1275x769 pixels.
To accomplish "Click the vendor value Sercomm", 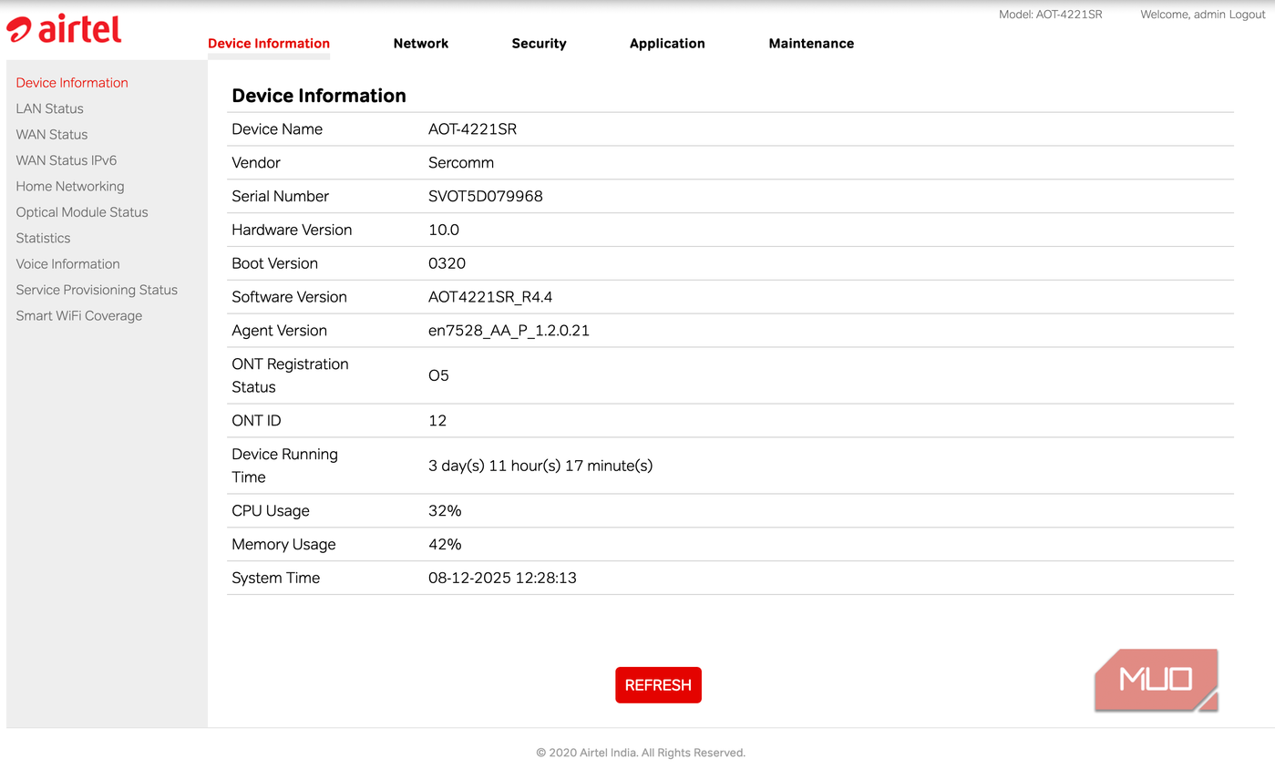I will tap(461, 163).
